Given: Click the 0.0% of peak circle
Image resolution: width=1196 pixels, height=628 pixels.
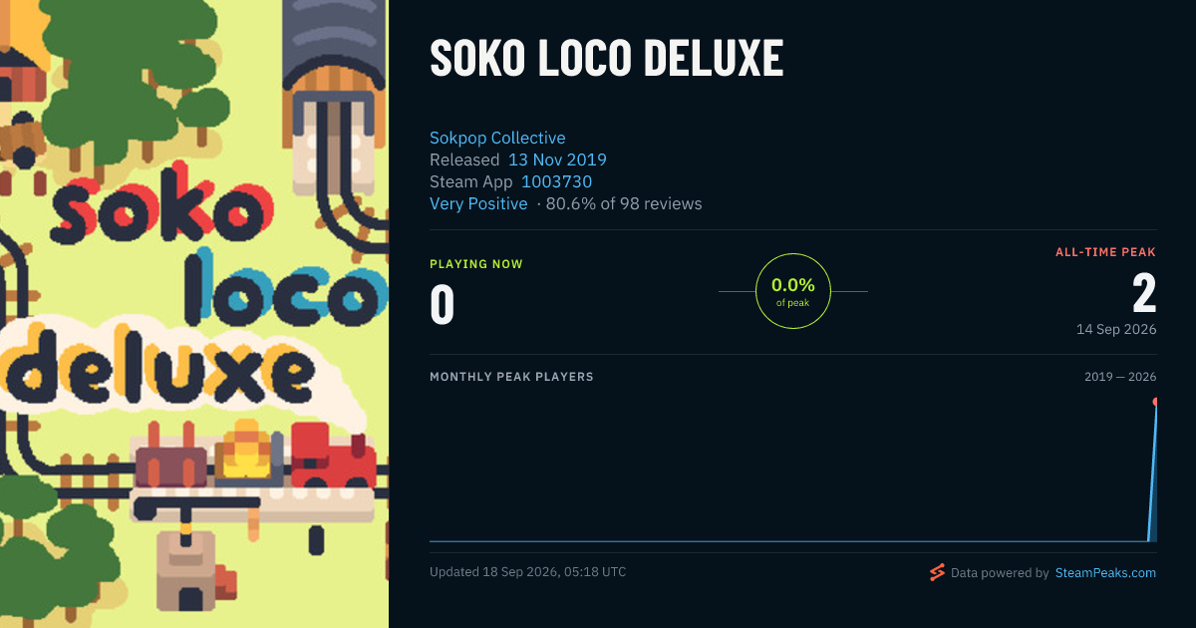Looking at the screenshot, I should [793, 291].
